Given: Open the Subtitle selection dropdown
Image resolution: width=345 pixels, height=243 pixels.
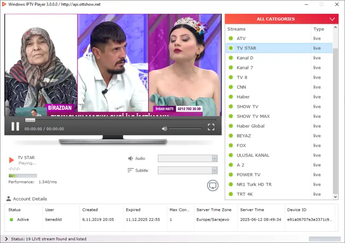Looking at the screenshot, I should coord(188,170).
